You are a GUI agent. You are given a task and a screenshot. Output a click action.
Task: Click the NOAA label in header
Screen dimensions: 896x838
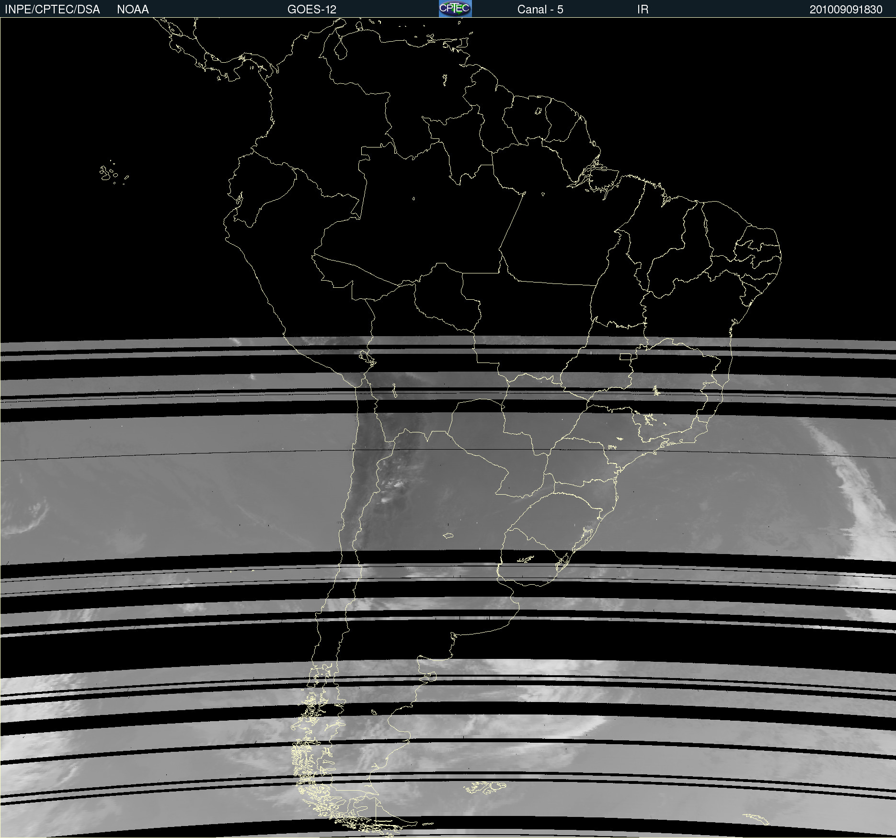[x=133, y=10]
